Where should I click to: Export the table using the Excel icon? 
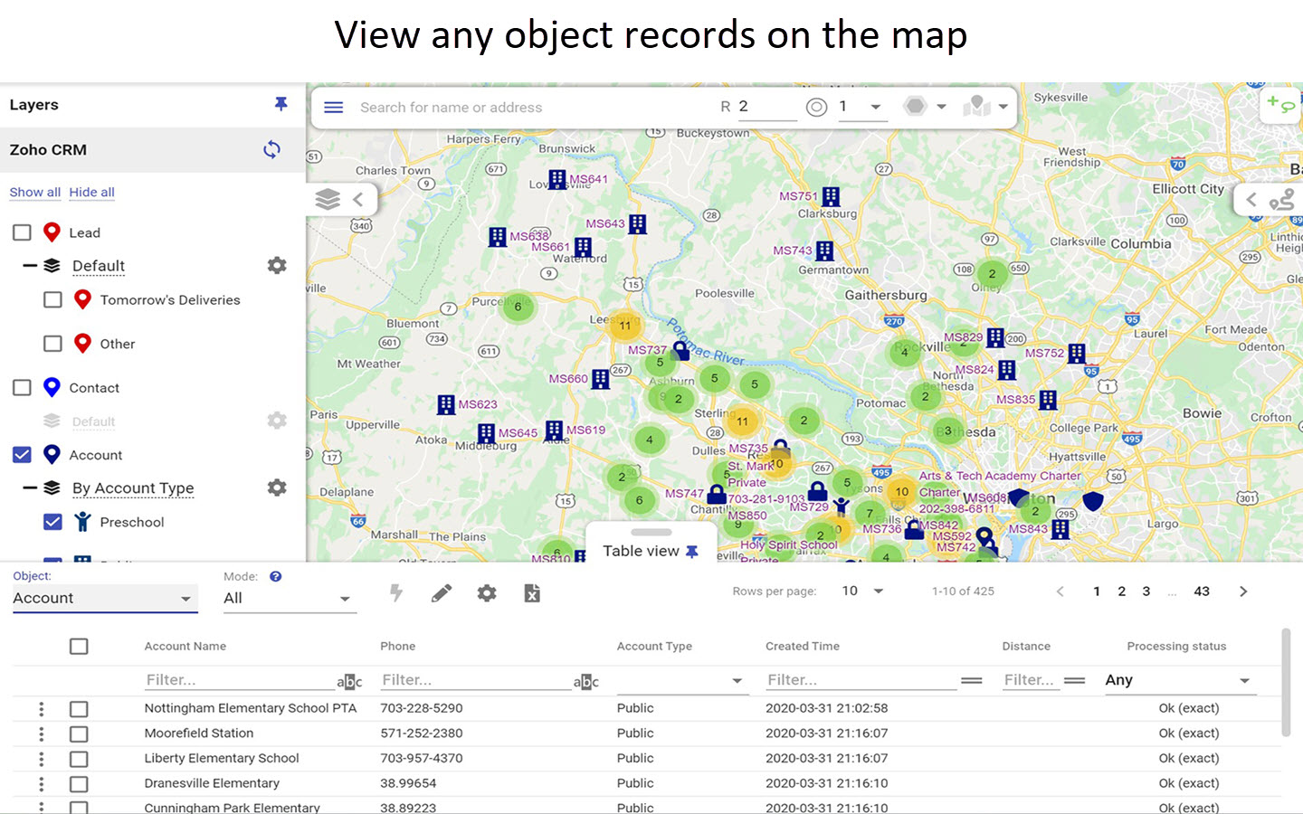pos(531,593)
